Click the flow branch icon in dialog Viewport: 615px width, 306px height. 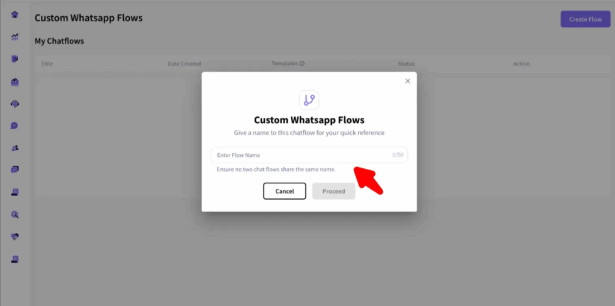coord(309,100)
